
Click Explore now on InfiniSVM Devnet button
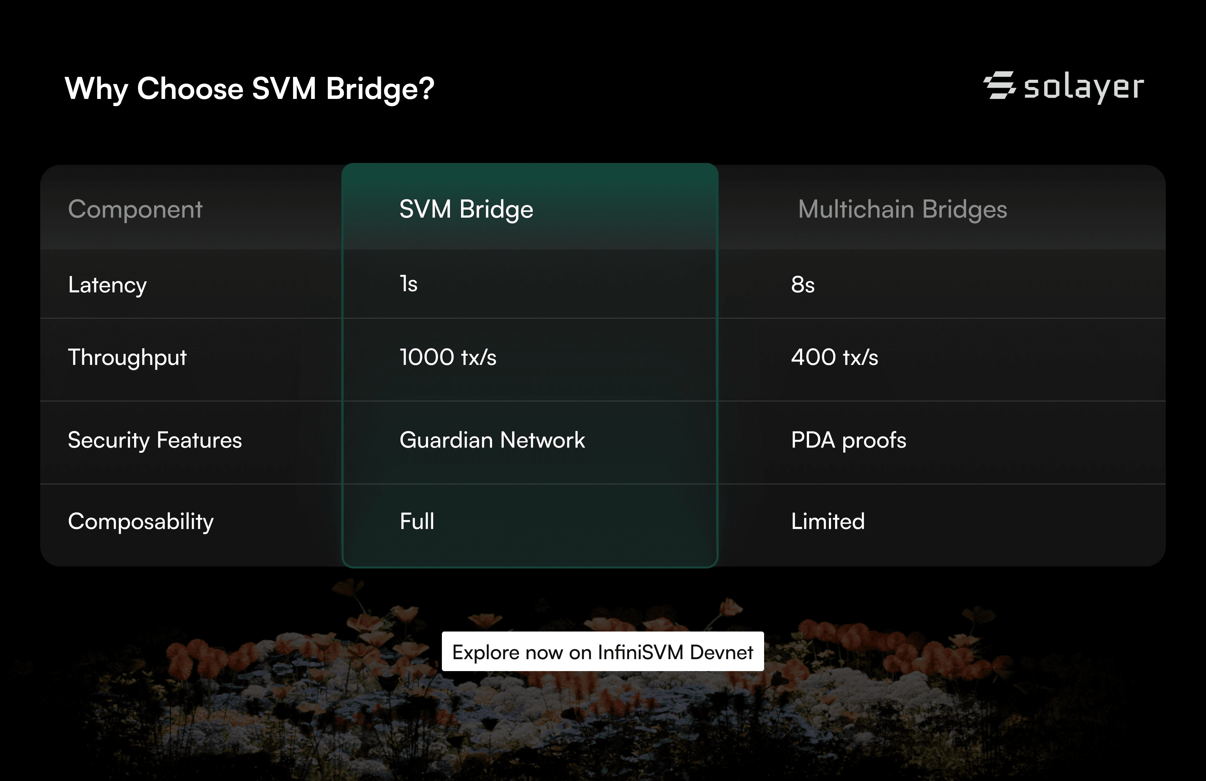pos(602,651)
